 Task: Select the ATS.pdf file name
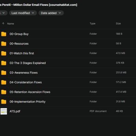pyautogui.click(x=15, y=111)
